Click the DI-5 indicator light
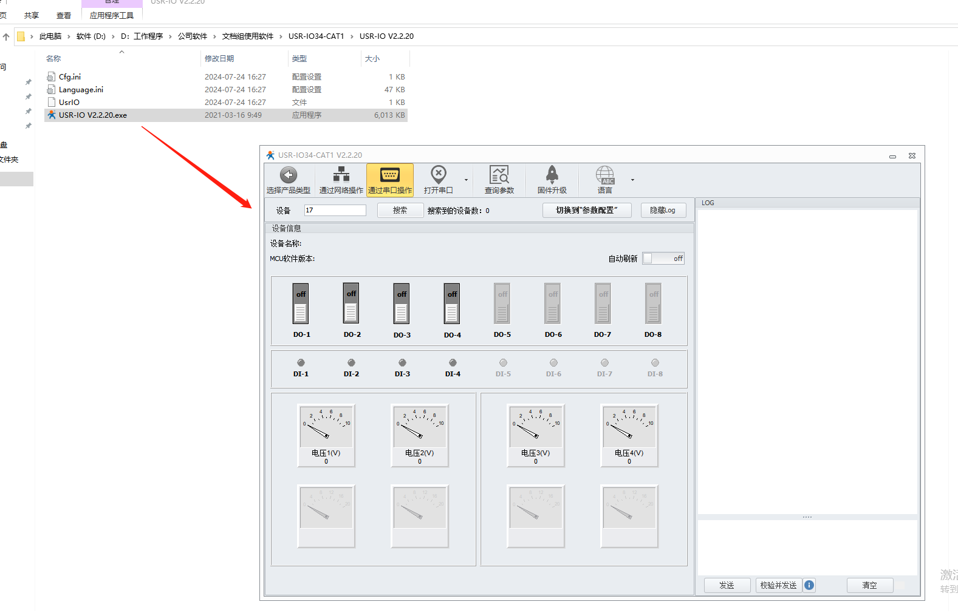958x613 pixels. tap(503, 363)
